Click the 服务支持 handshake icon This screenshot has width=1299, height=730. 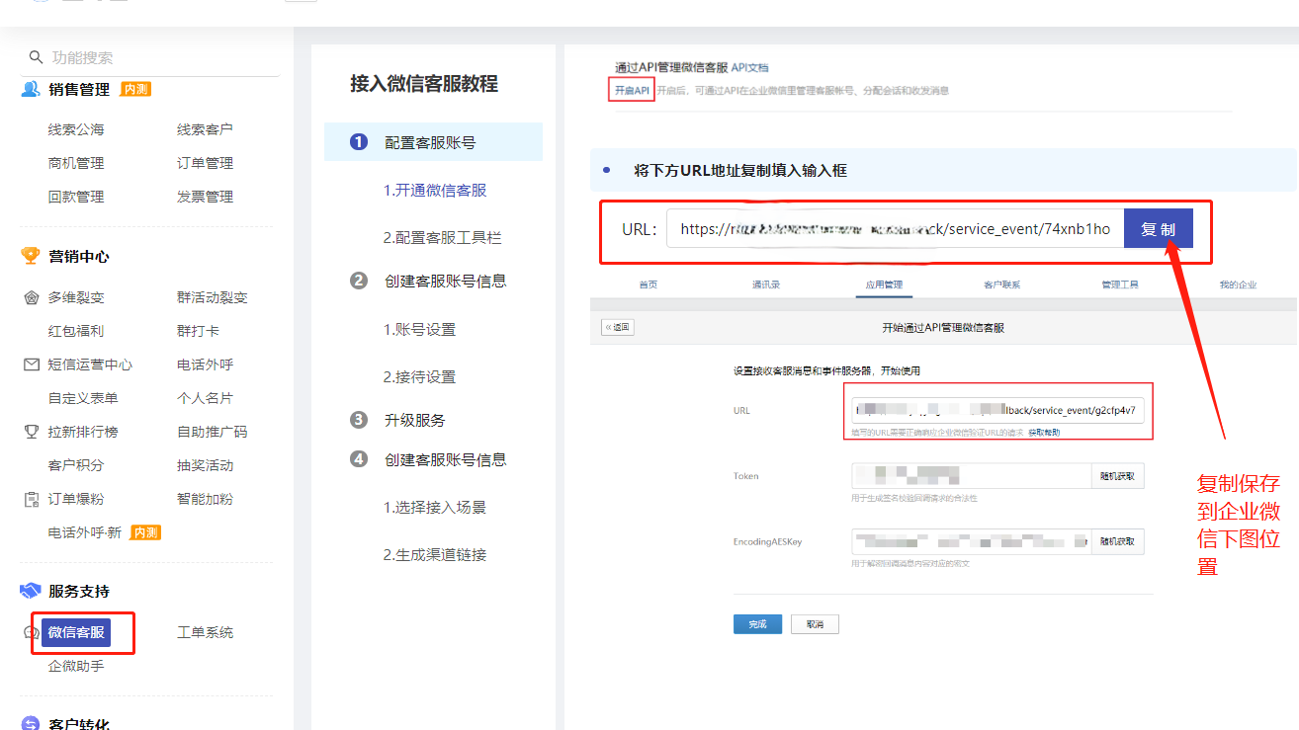tap(31, 591)
